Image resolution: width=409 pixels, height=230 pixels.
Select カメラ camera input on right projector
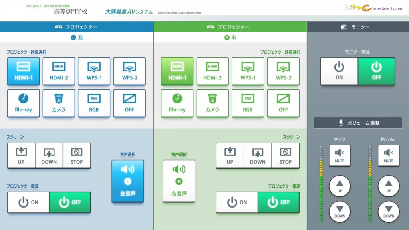coord(212,103)
